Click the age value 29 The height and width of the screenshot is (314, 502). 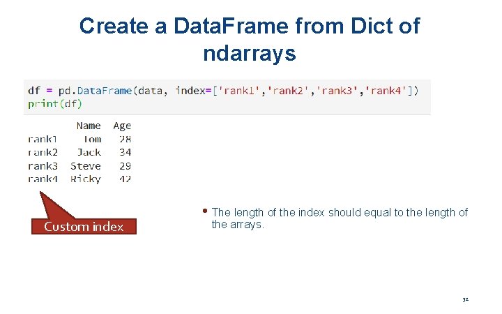tap(125, 166)
